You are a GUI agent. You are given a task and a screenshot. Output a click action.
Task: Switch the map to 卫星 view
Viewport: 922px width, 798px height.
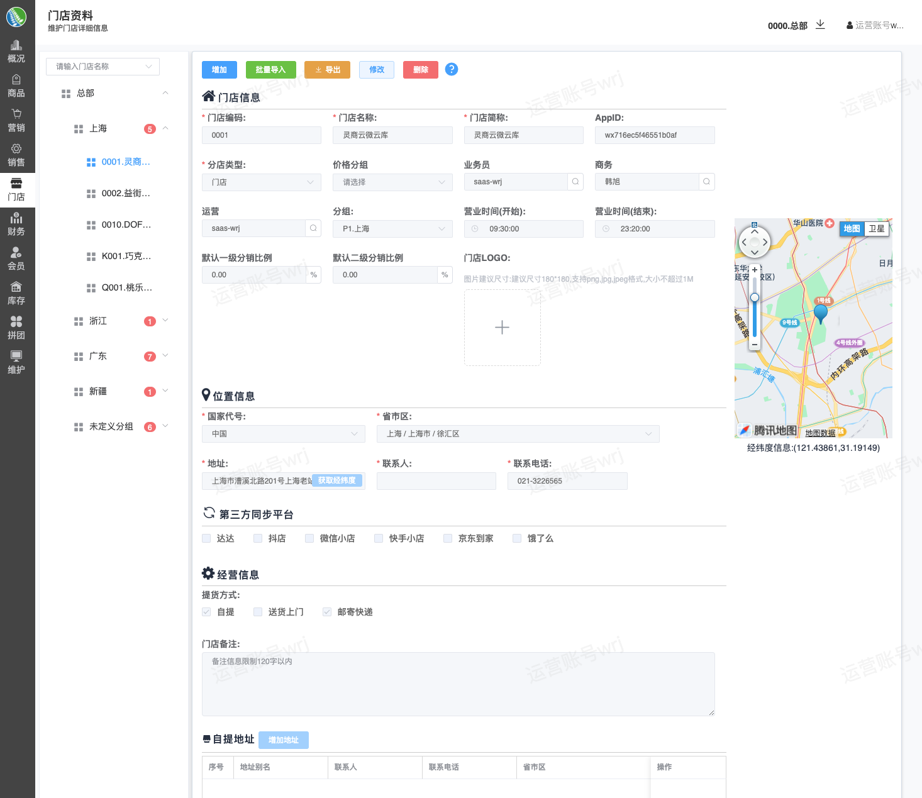(876, 229)
